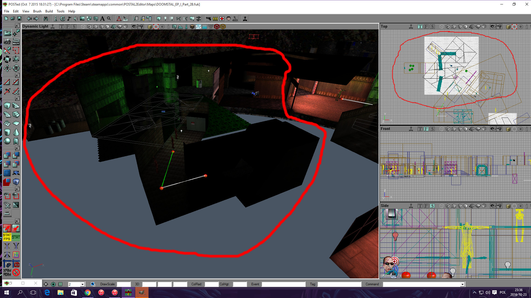This screenshot has width=531, height=298.
Task: Build lighting with bulb icon
Action: tap(165, 18)
